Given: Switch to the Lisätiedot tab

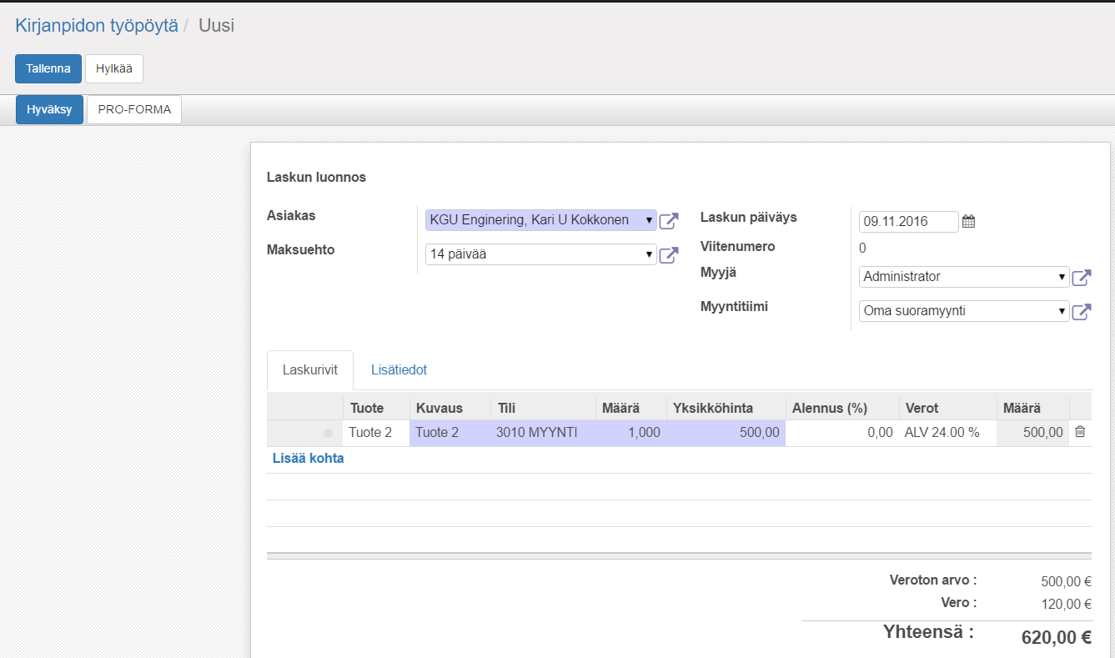Looking at the screenshot, I should click(399, 370).
